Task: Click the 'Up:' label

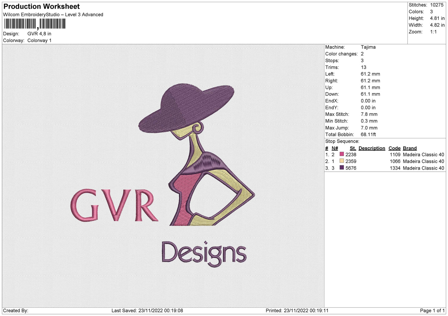Action: (x=329, y=88)
